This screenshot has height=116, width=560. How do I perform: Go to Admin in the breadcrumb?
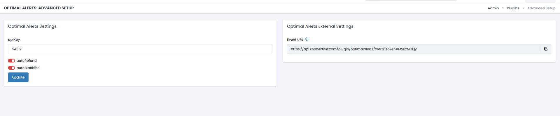[x=493, y=8]
